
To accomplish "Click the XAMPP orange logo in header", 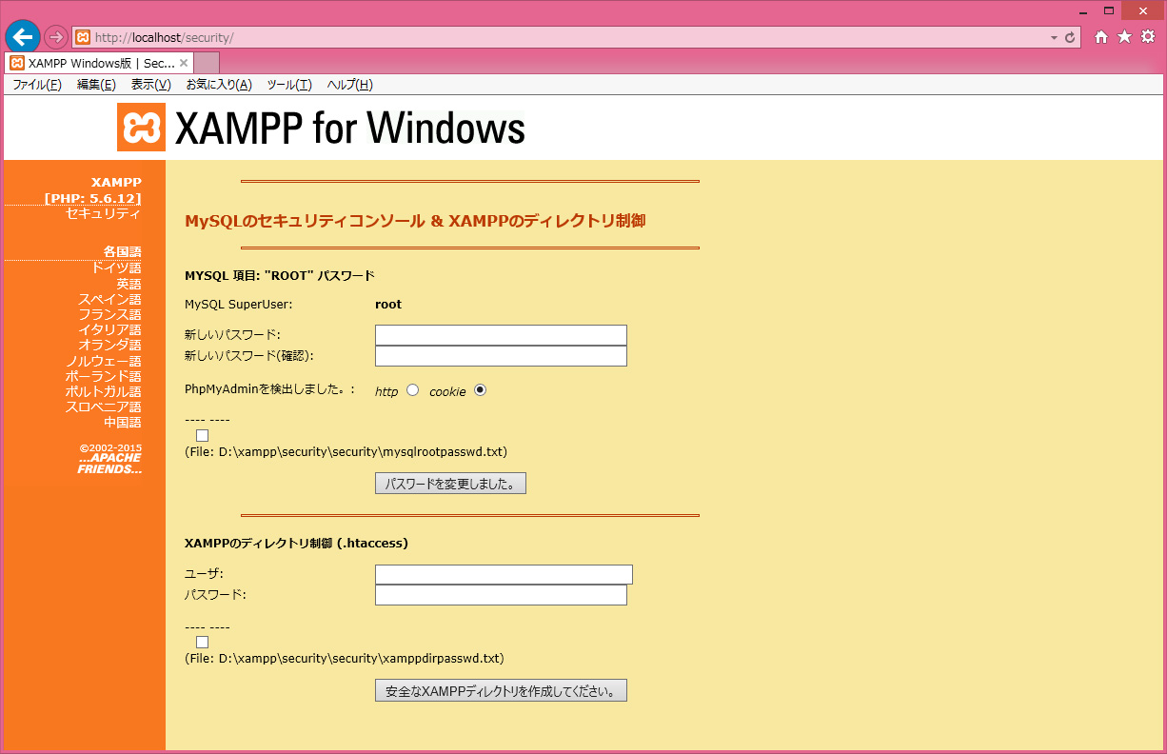I will pos(142,128).
